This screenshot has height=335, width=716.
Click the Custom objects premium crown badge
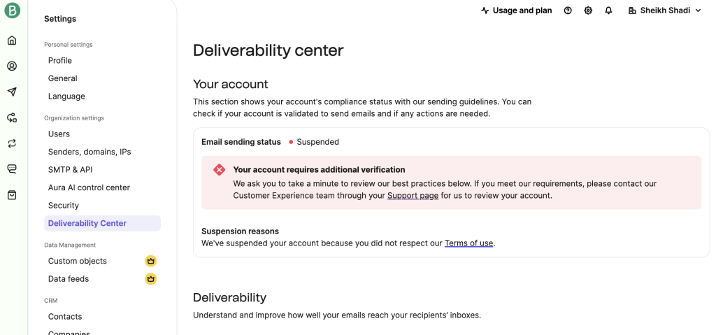click(150, 262)
